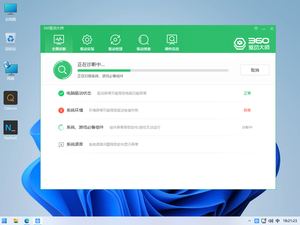
Task: Select the NxShell desktop icon
Action: tap(11, 130)
